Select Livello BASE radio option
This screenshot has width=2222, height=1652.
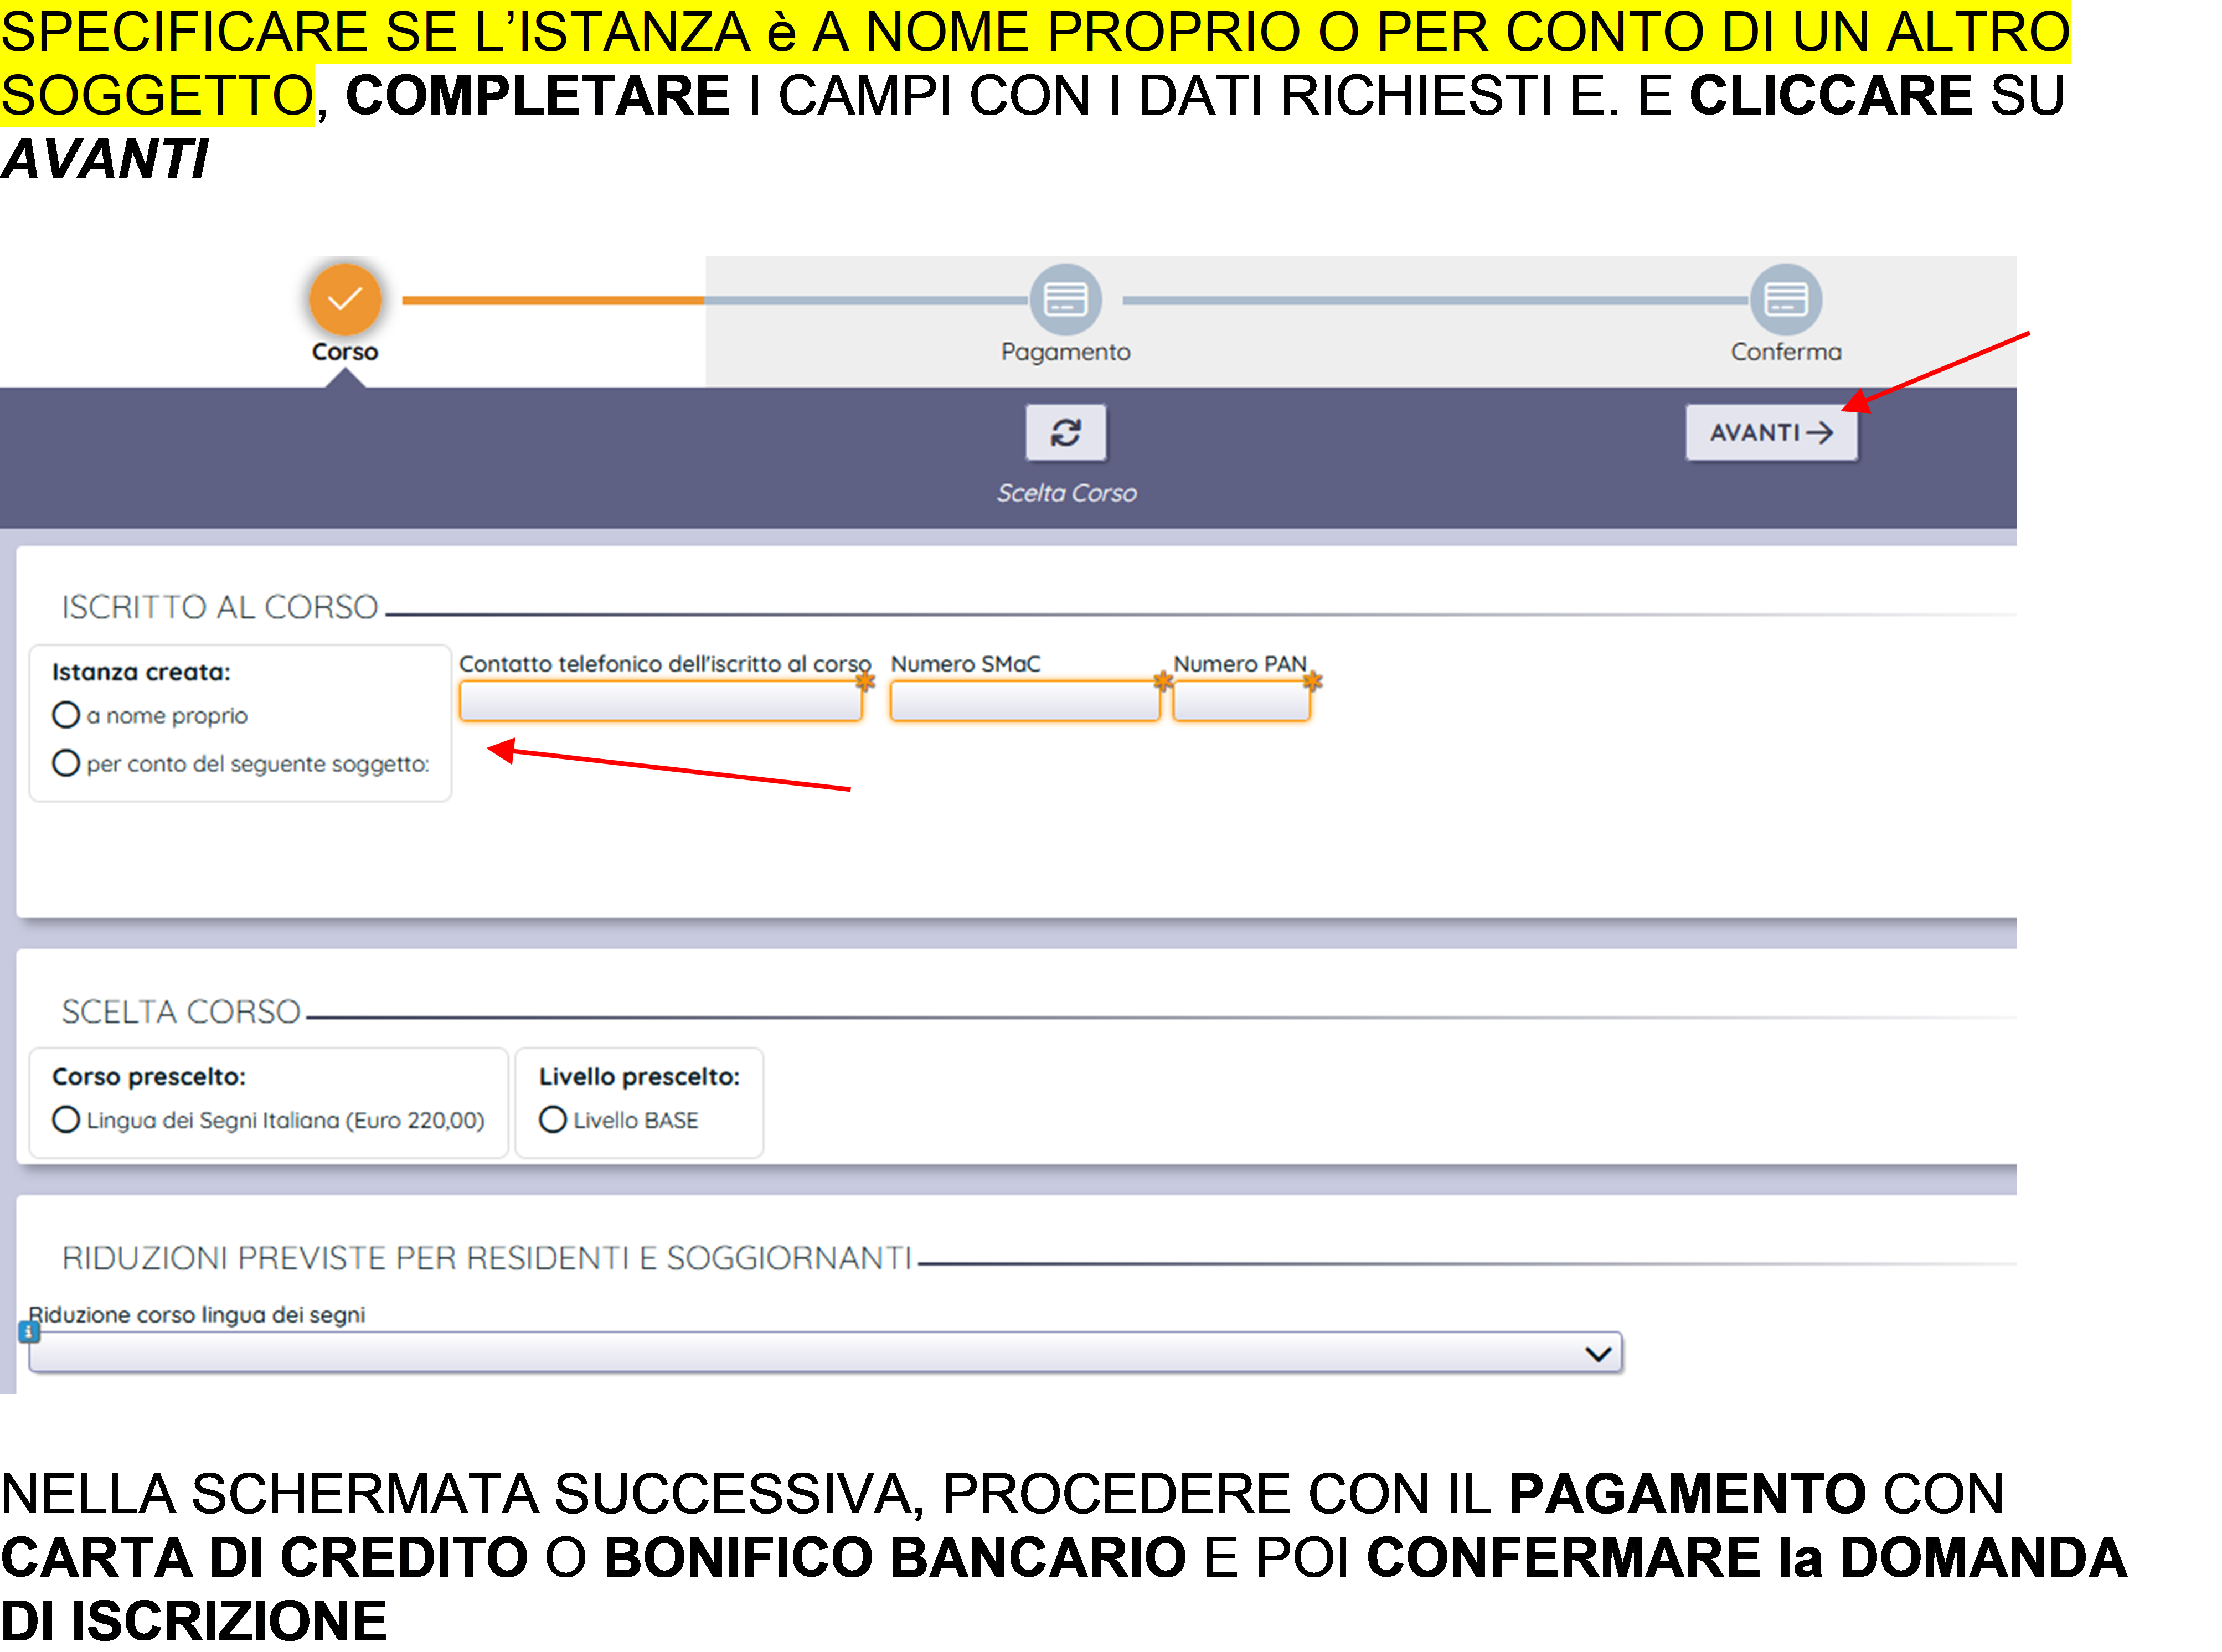point(553,1120)
